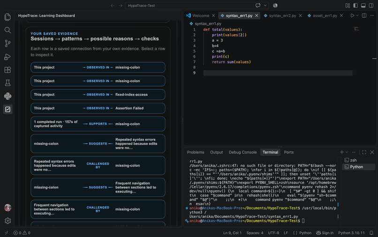Close the syntax_err1.py tab
This screenshot has height=237, width=378.
pyautogui.click(x=257, y=15)
